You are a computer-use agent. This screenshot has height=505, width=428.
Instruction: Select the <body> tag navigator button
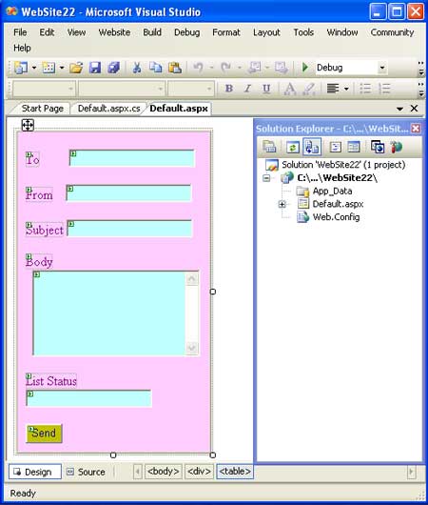point(163,472)
